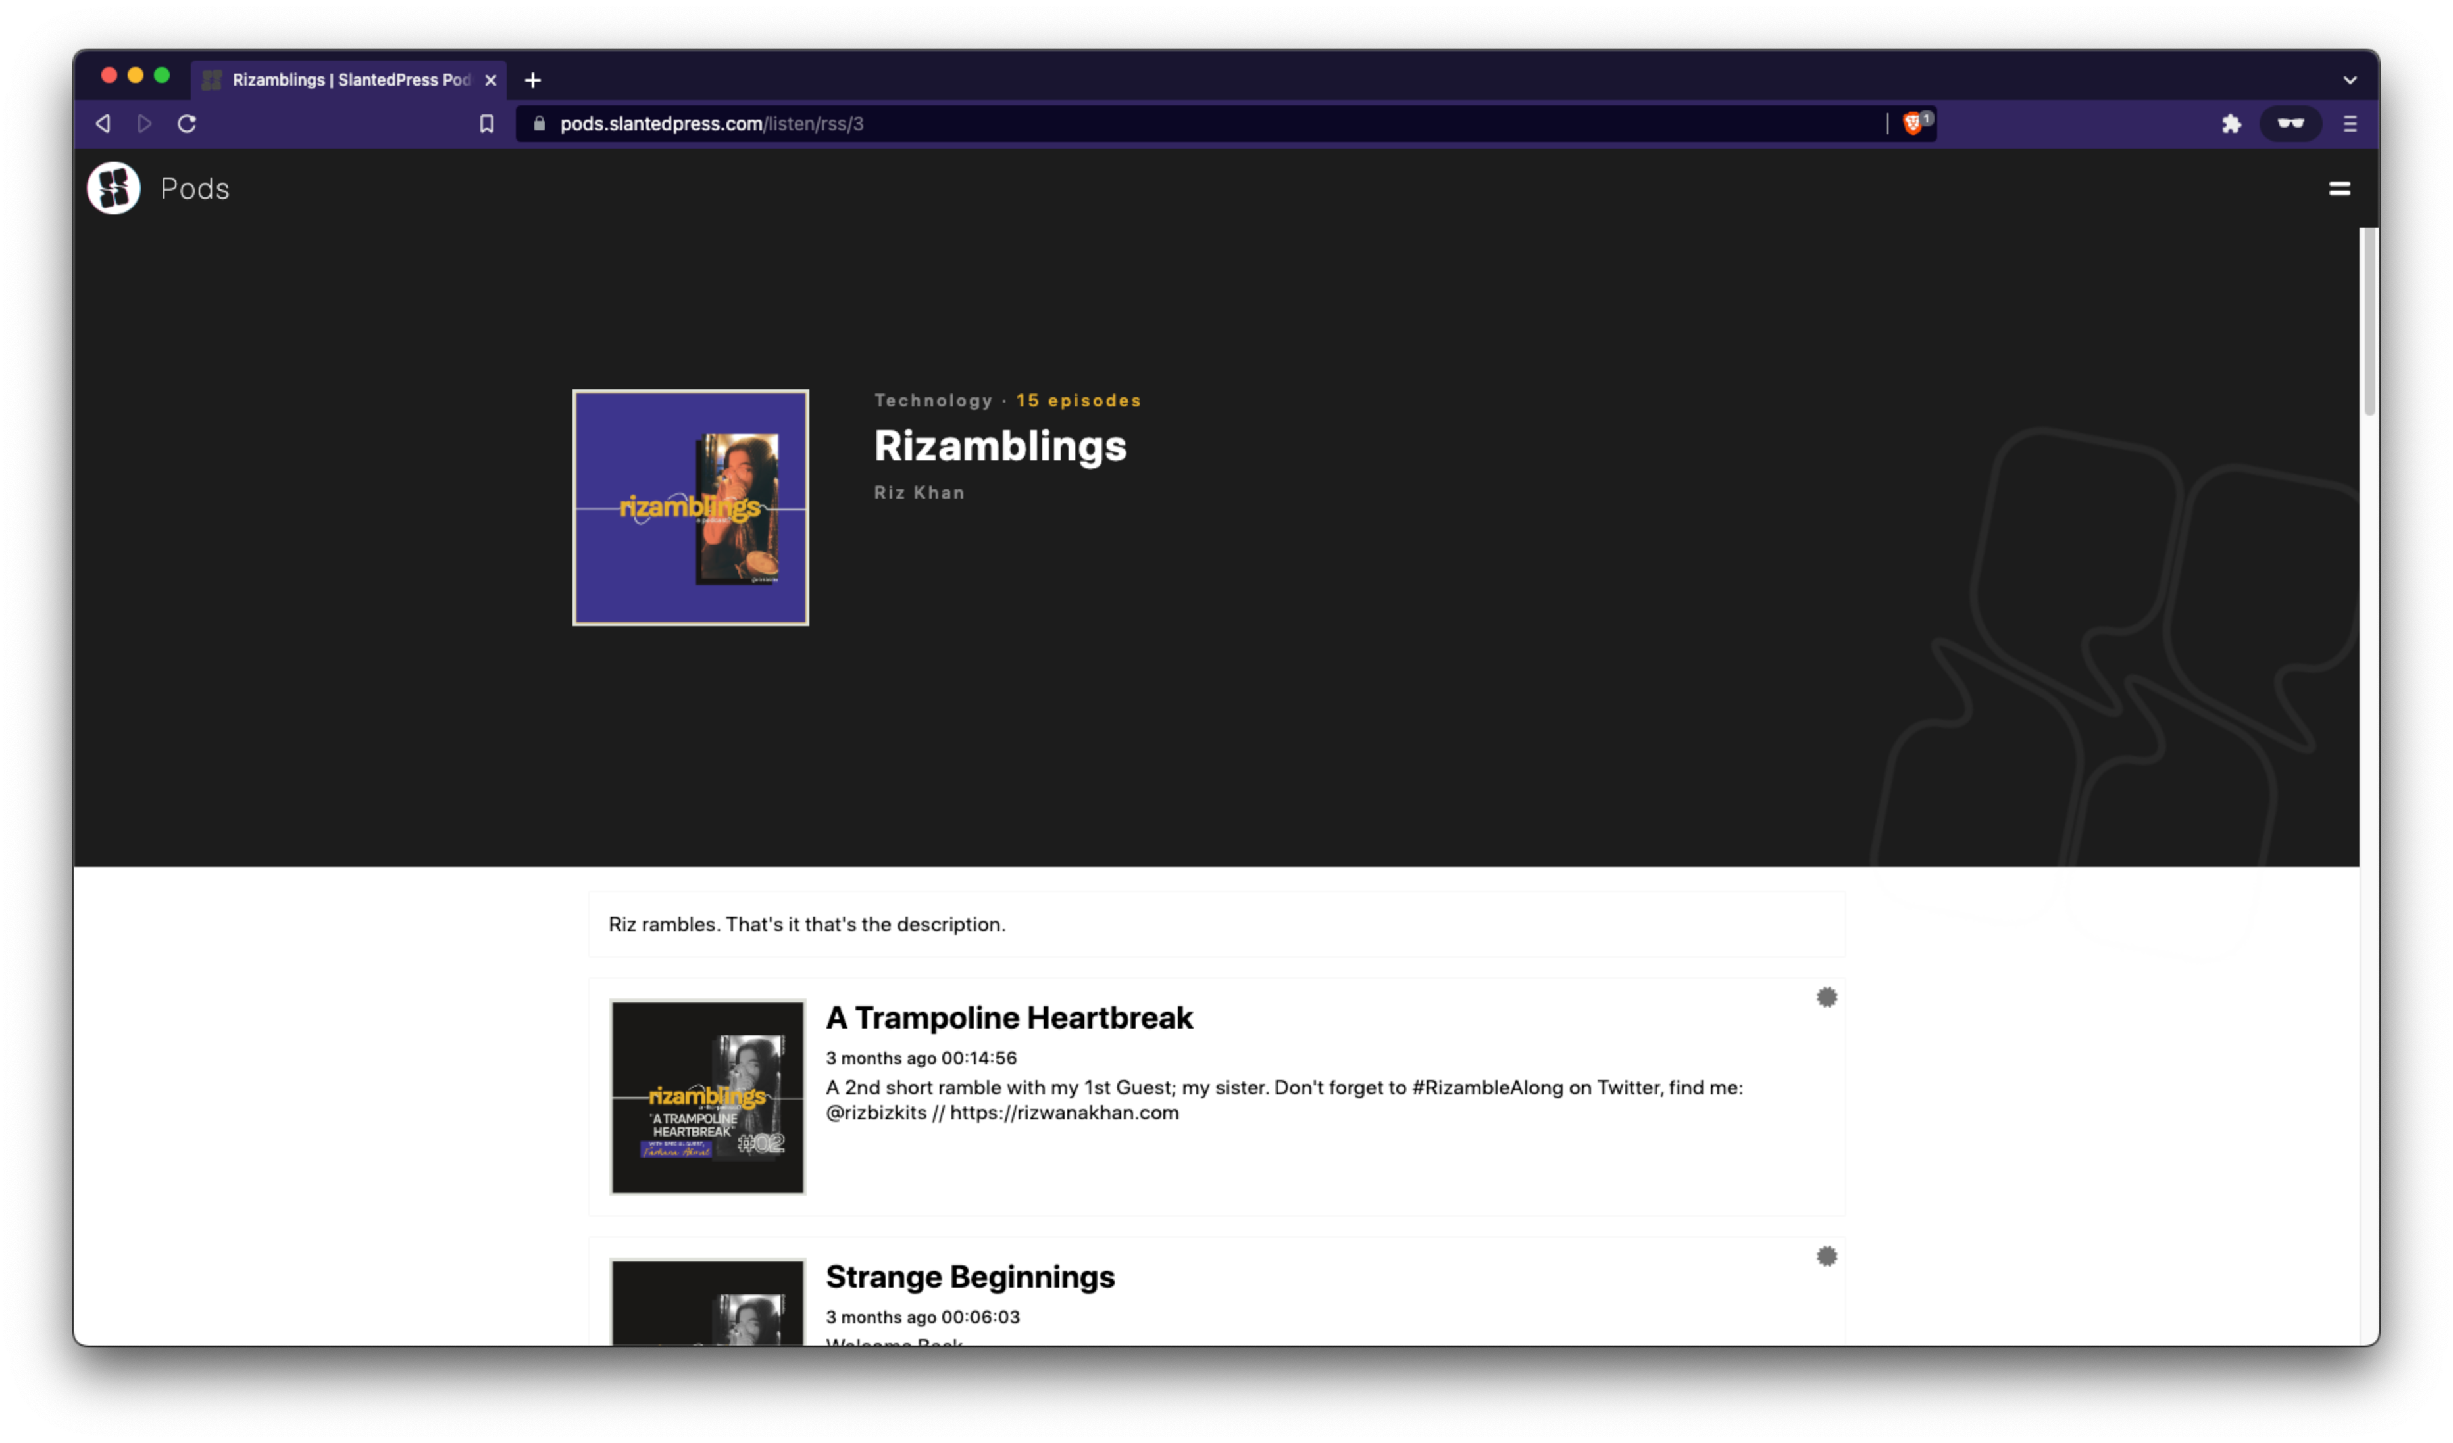Click the browser back arrow
The width and height of the screenshot is (2453, 1443).
pos(103,124)
